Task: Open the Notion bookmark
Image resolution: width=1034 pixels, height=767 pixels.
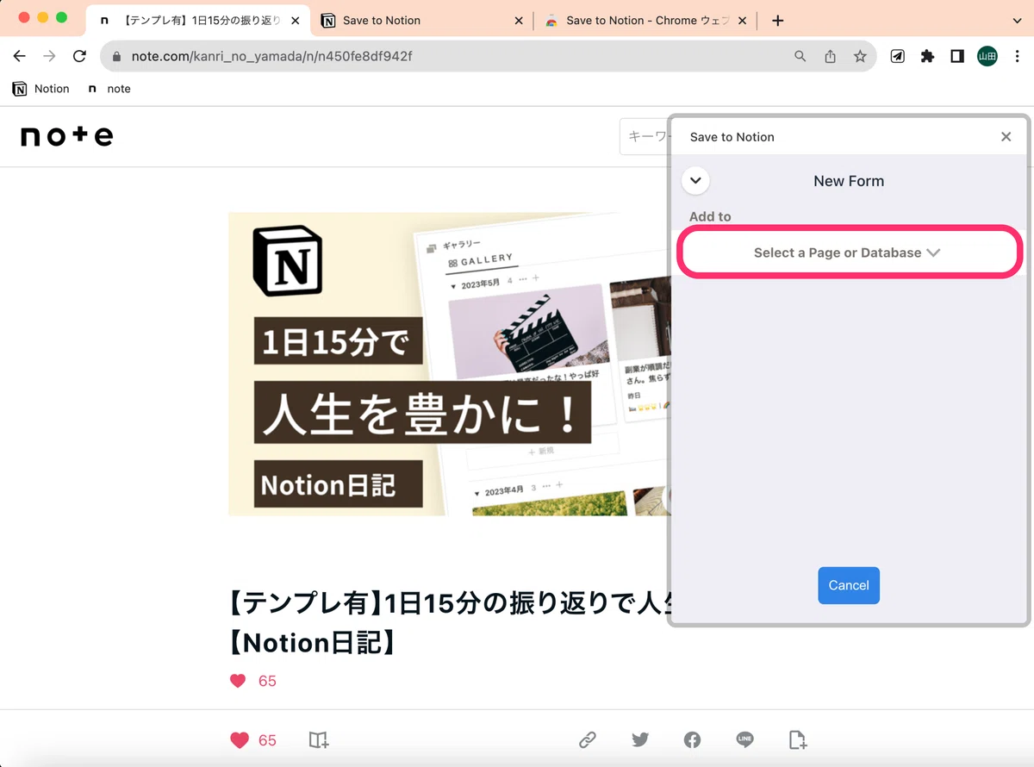Action: (41, 89)
